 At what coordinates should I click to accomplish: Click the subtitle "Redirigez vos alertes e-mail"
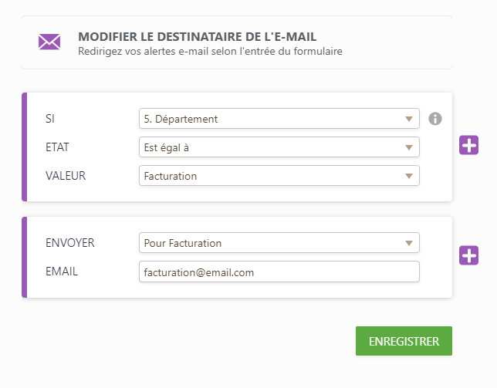[x=210, y=52]
